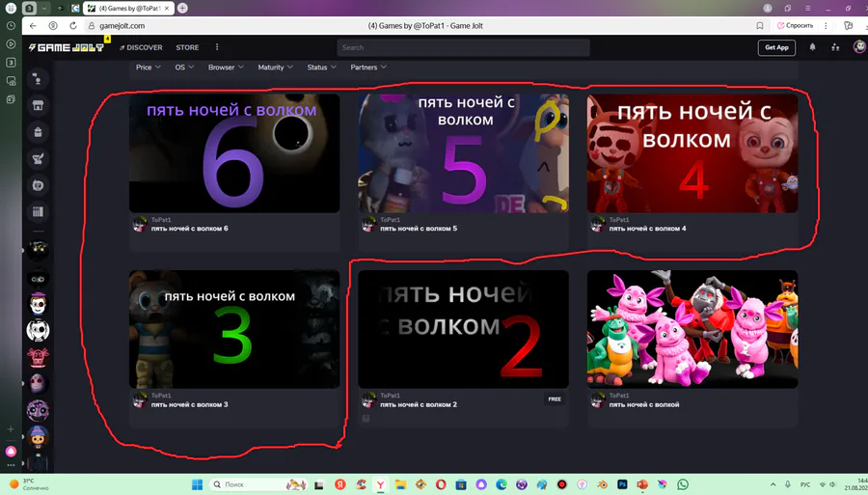The image size is (868, 495).
Task: Focus the Game Jolt search field
Action: [463, 47]
